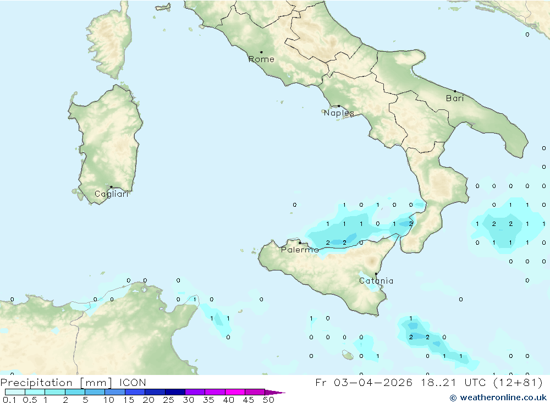Click the Rome city label

pyautogui.click(x=261, y=59)
